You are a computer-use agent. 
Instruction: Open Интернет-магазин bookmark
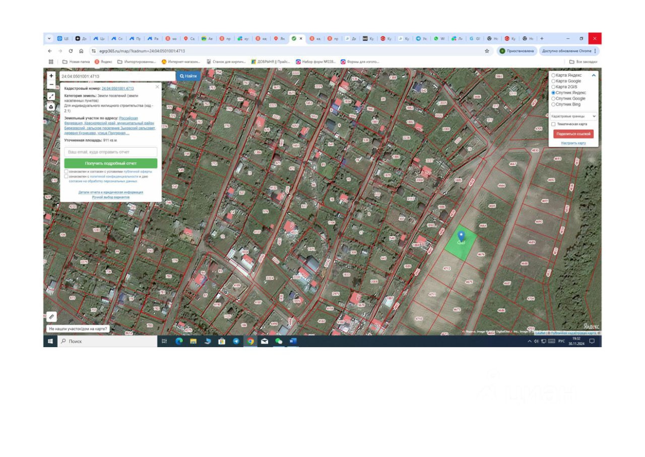coord(180,62)
